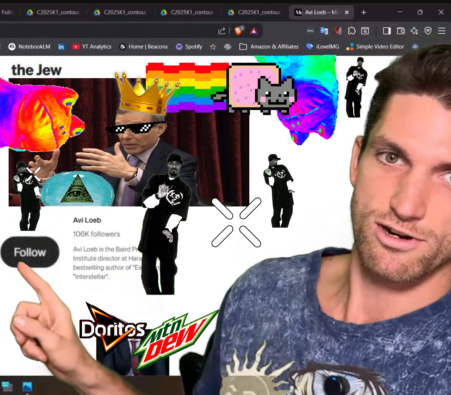
Task: Open Brave Rewards triangle icon
Action: (x=254, y=31)
